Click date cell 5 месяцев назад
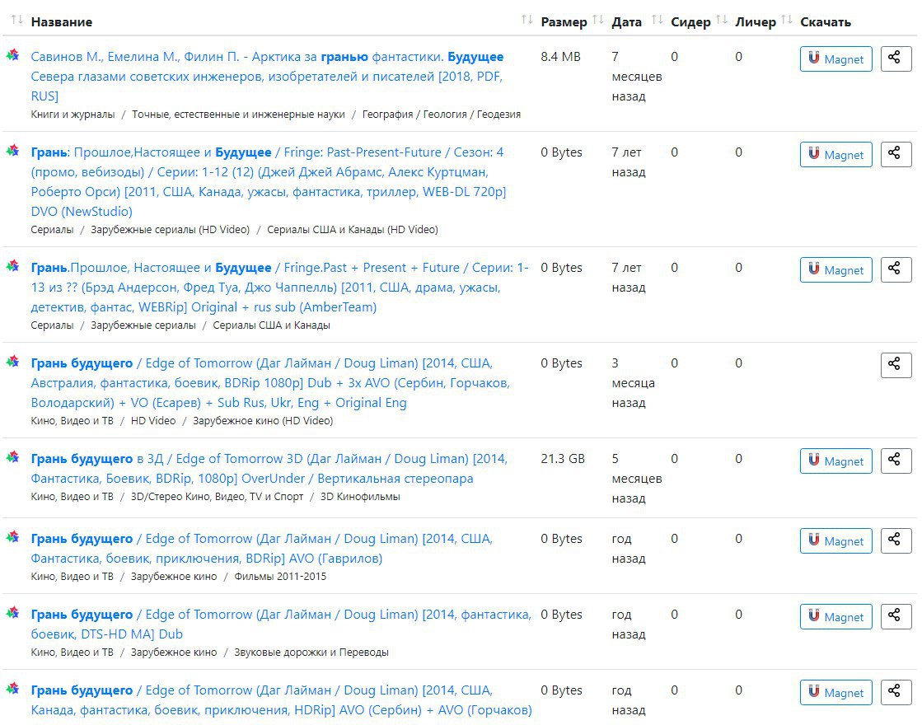The height and width of the screenshot is (725, 922). click(x=636, y=479)
